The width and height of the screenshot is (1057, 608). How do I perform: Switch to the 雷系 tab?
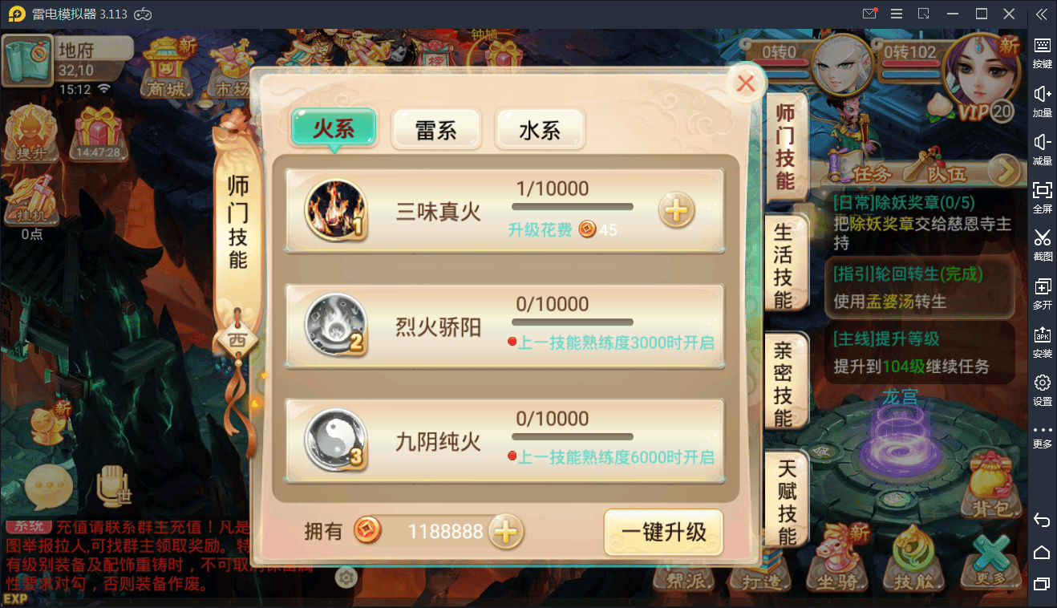click(x=436, y=130)
